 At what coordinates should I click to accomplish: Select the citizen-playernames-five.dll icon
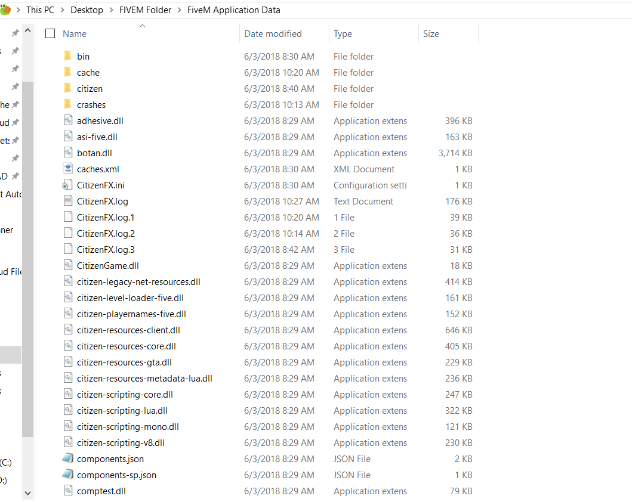[68, 313]
